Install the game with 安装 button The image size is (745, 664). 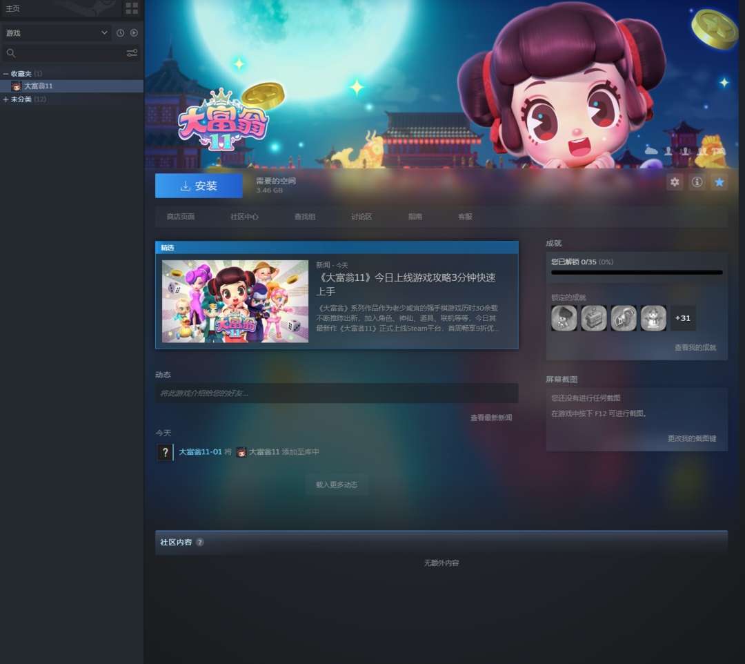[x=199, y=186]
